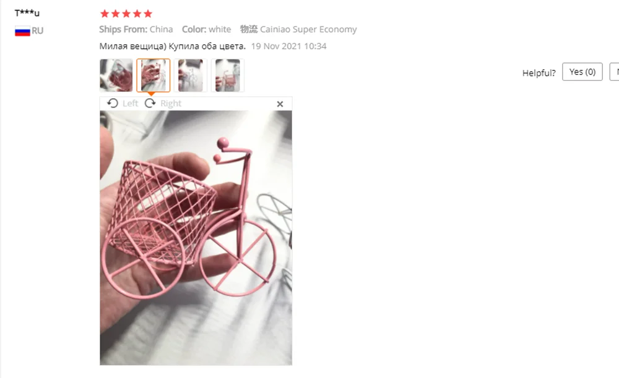Click the Russian flag icon

22,31
